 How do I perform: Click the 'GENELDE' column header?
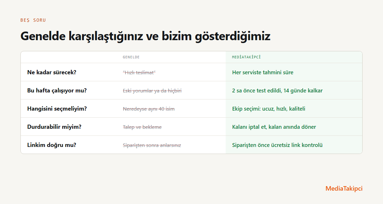point(131,57)
